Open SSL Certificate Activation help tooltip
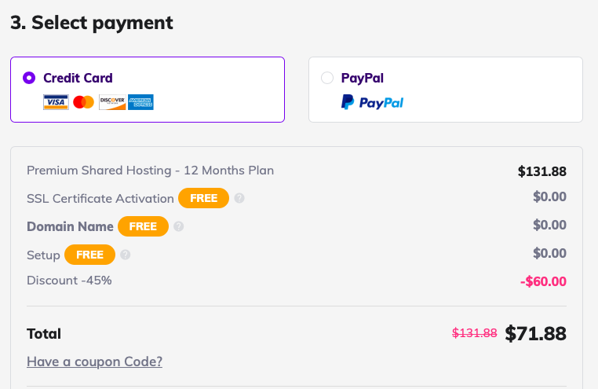The image size is (598, 389). coord(239,198)
